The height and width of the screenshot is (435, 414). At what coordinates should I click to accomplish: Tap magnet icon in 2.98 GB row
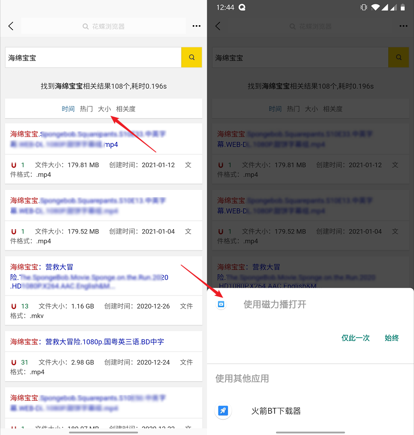(x=14, y=362)
